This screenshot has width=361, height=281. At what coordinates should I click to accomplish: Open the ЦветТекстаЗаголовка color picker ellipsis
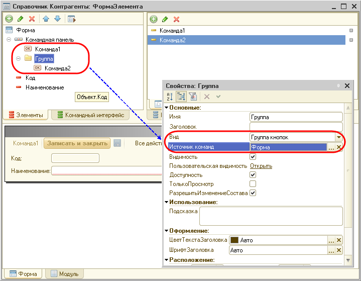tap(331, 240)
